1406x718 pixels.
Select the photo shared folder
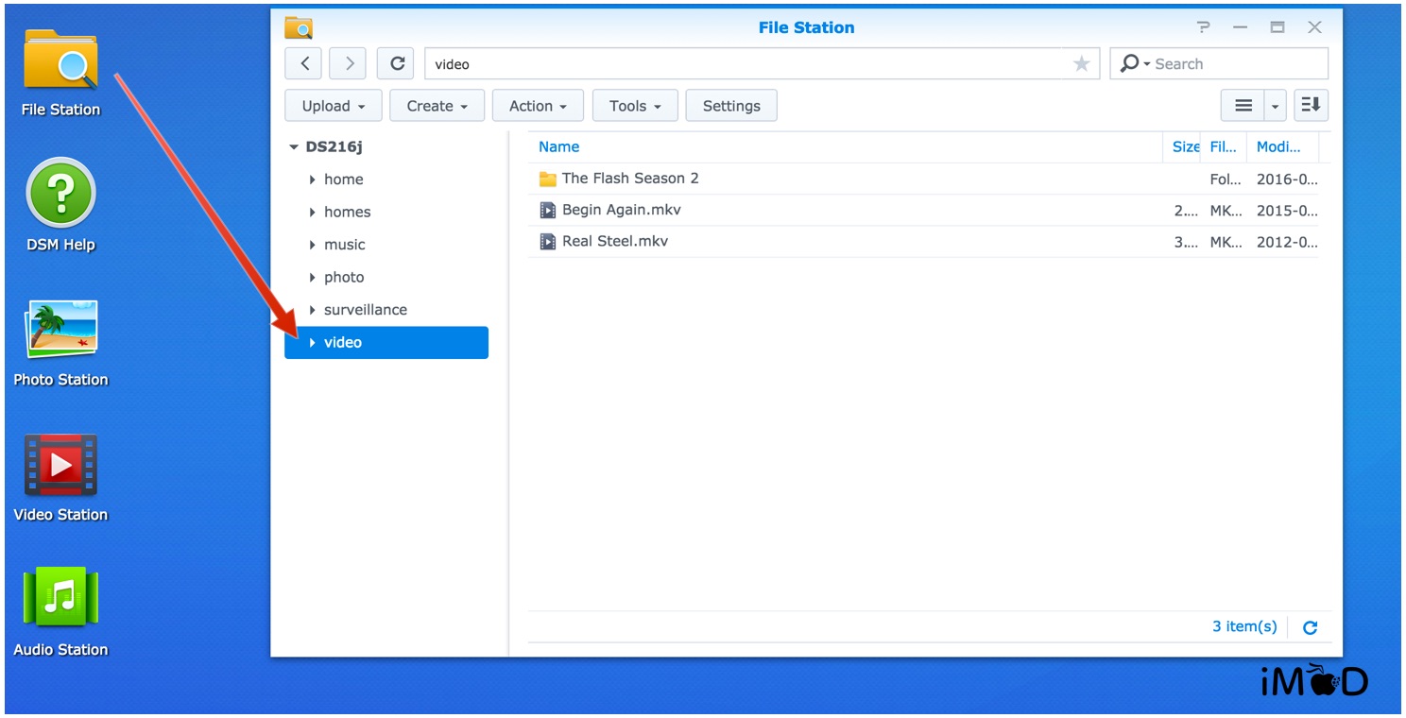coord(344,277)
